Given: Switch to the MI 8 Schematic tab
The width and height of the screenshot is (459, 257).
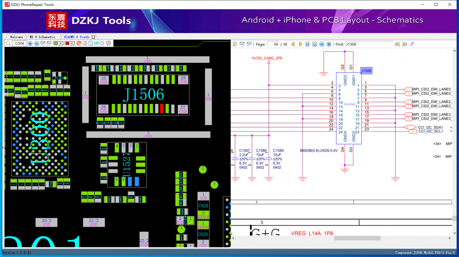Looking at the screenshot, I should (42, 37).
